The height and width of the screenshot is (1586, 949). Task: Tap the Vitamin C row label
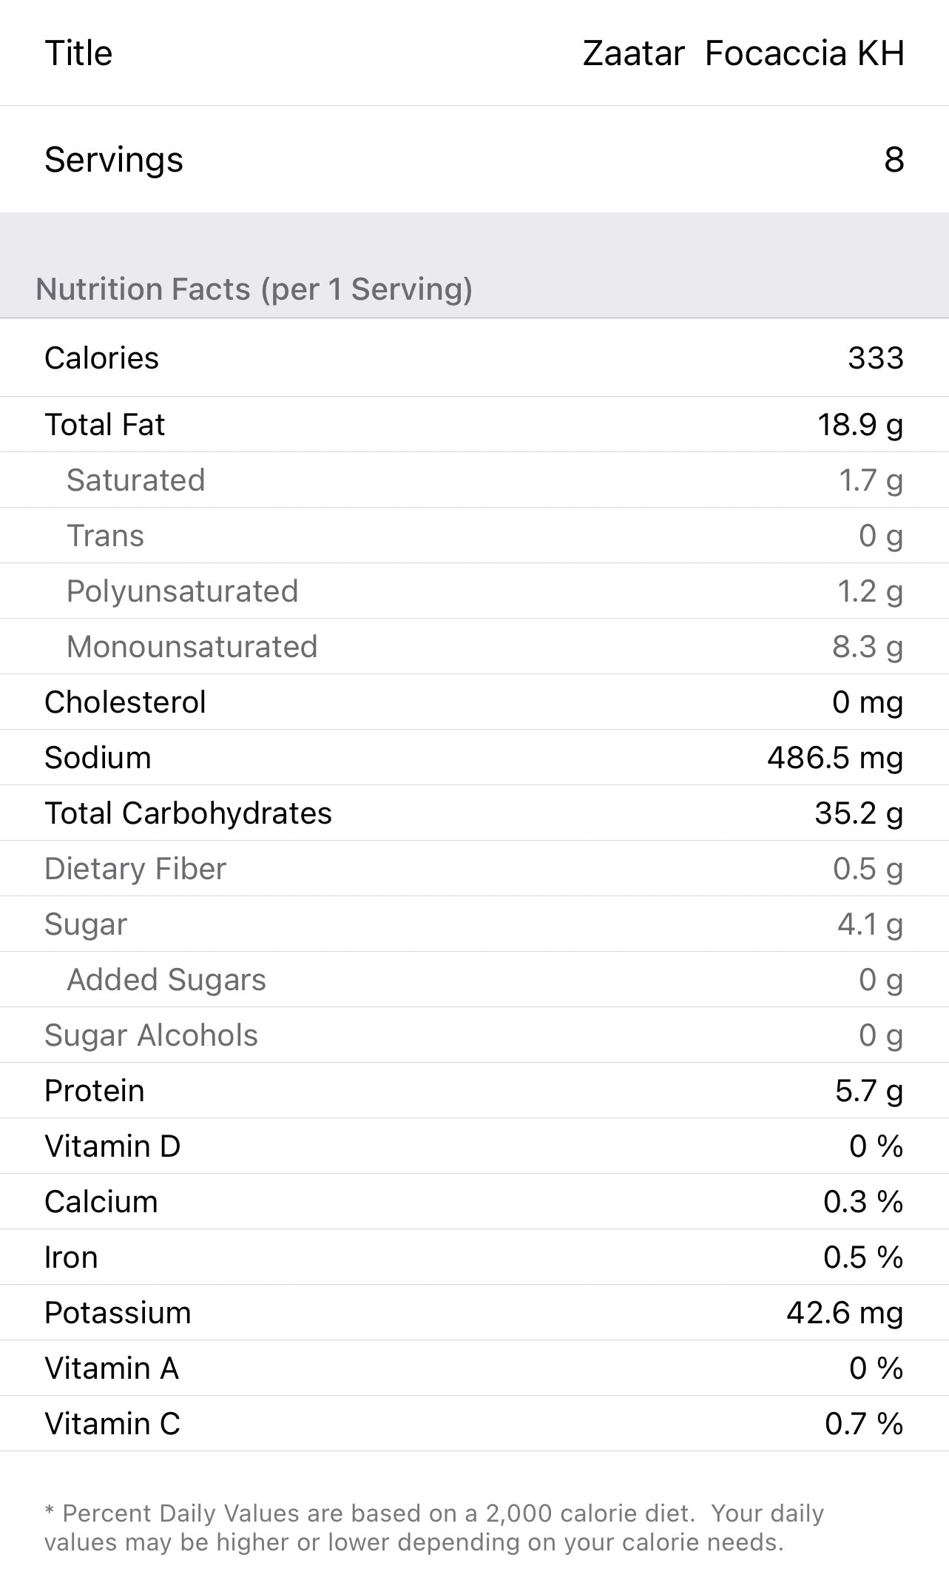(x=112, y=1424)
